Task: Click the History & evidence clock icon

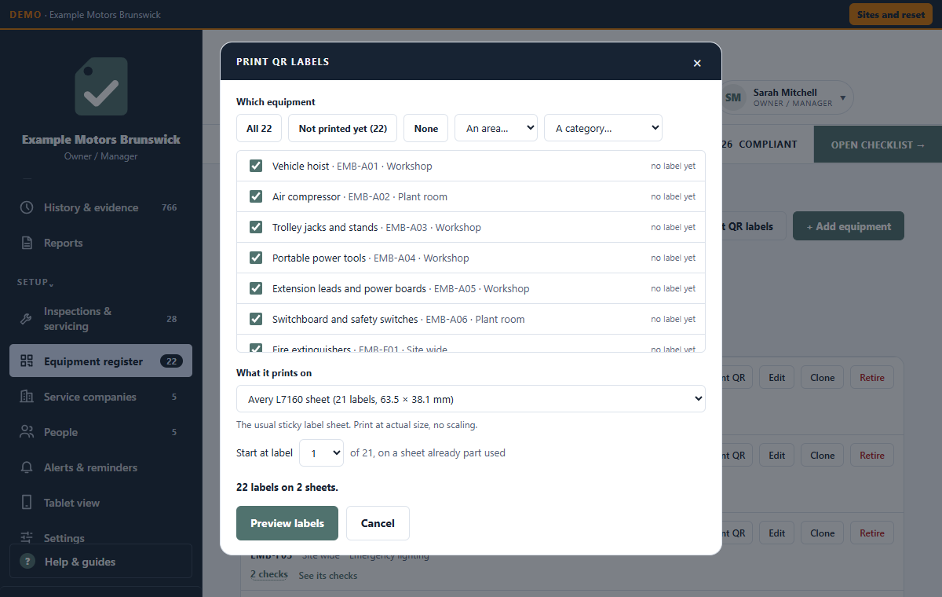Action: click(27, 207)
